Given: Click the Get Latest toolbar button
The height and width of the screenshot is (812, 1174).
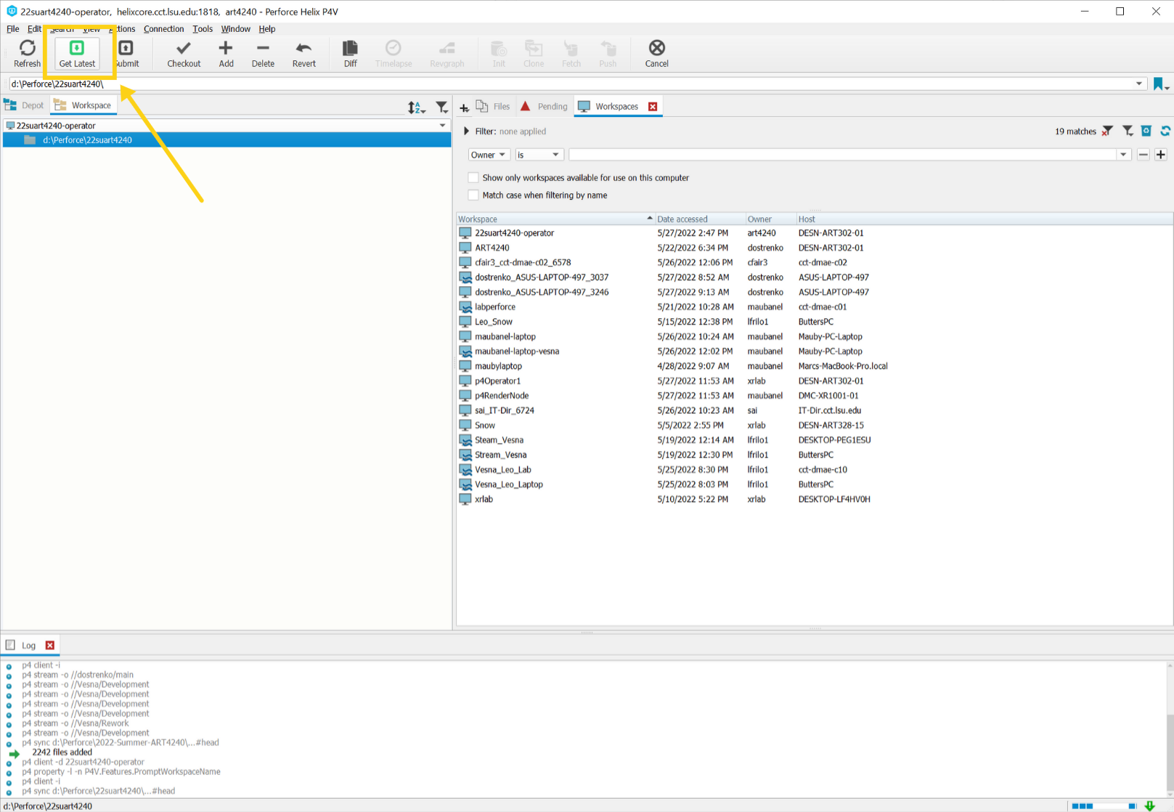Looking at the screenshot, I should 77,53.
